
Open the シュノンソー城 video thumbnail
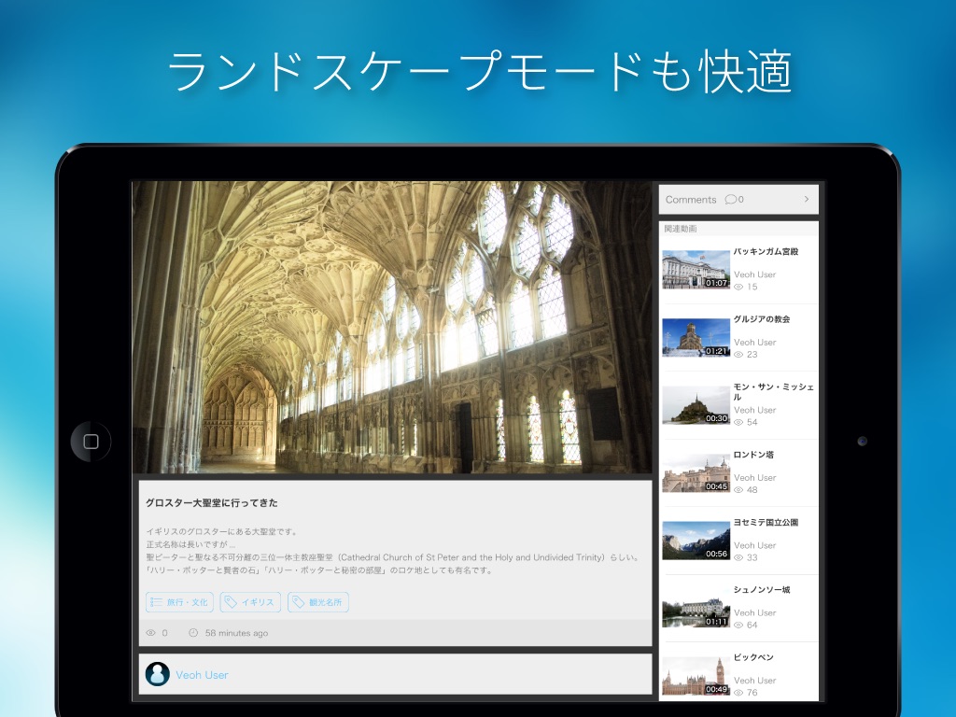[696, 608]
